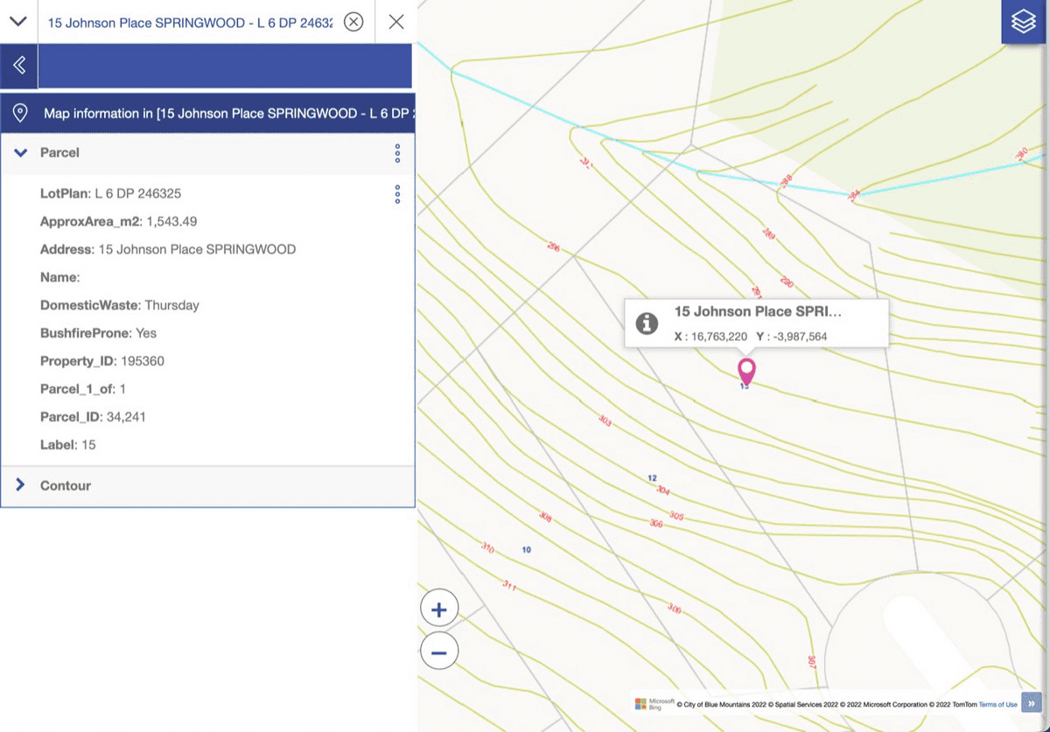Image resolution: width=1050 pixels, height=732 pixels.
Task: Select the Parcel_1_of 1 row
Action: click(83, 389)
